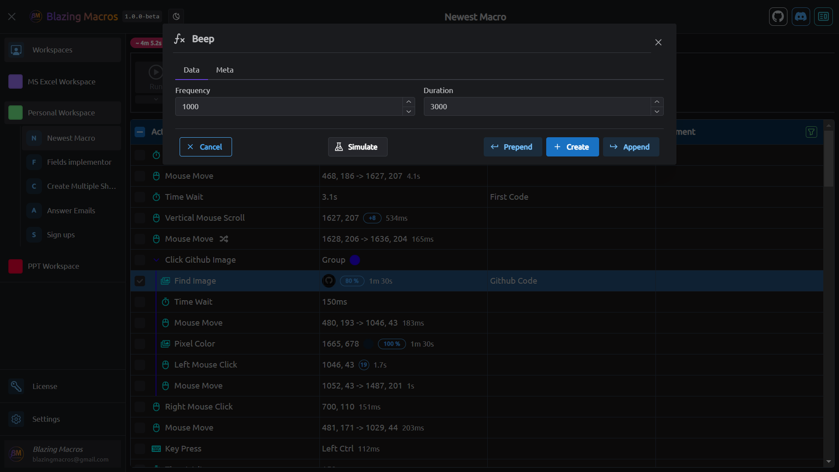Click the Time Wait 3.1s stopwatch icon
This screenshot has height=472, width=839.
tap(156, 197)
